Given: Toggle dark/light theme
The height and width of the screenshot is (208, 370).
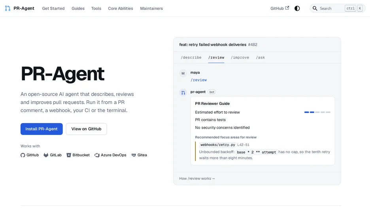Looking at the screenshot, I should (x=297, y=8).
